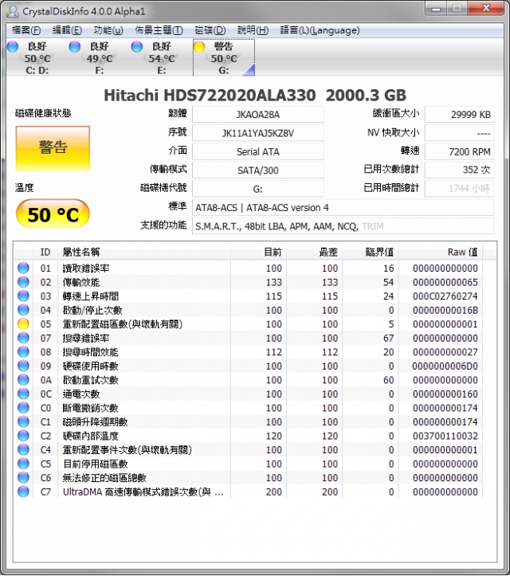Click the drive letter field G:
The image size is (510, 576).
click(x=258, y=189)
